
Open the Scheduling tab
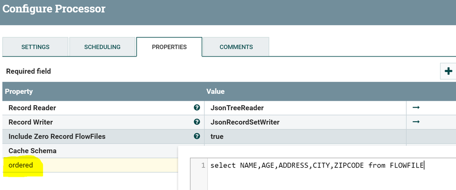tap(102, 47)
